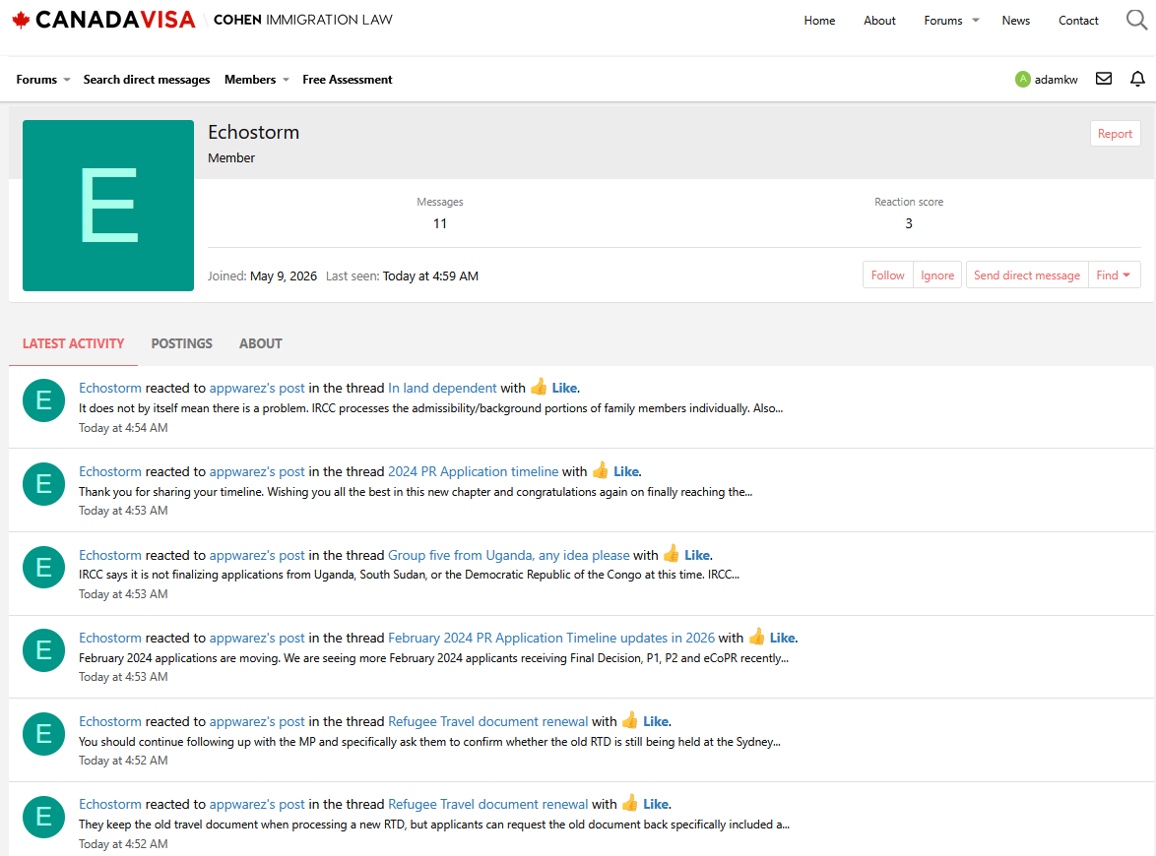The image size is (1156, 856).
Task: Click Echostorm avatar beside Uganda thread activity
Action: 43,568
